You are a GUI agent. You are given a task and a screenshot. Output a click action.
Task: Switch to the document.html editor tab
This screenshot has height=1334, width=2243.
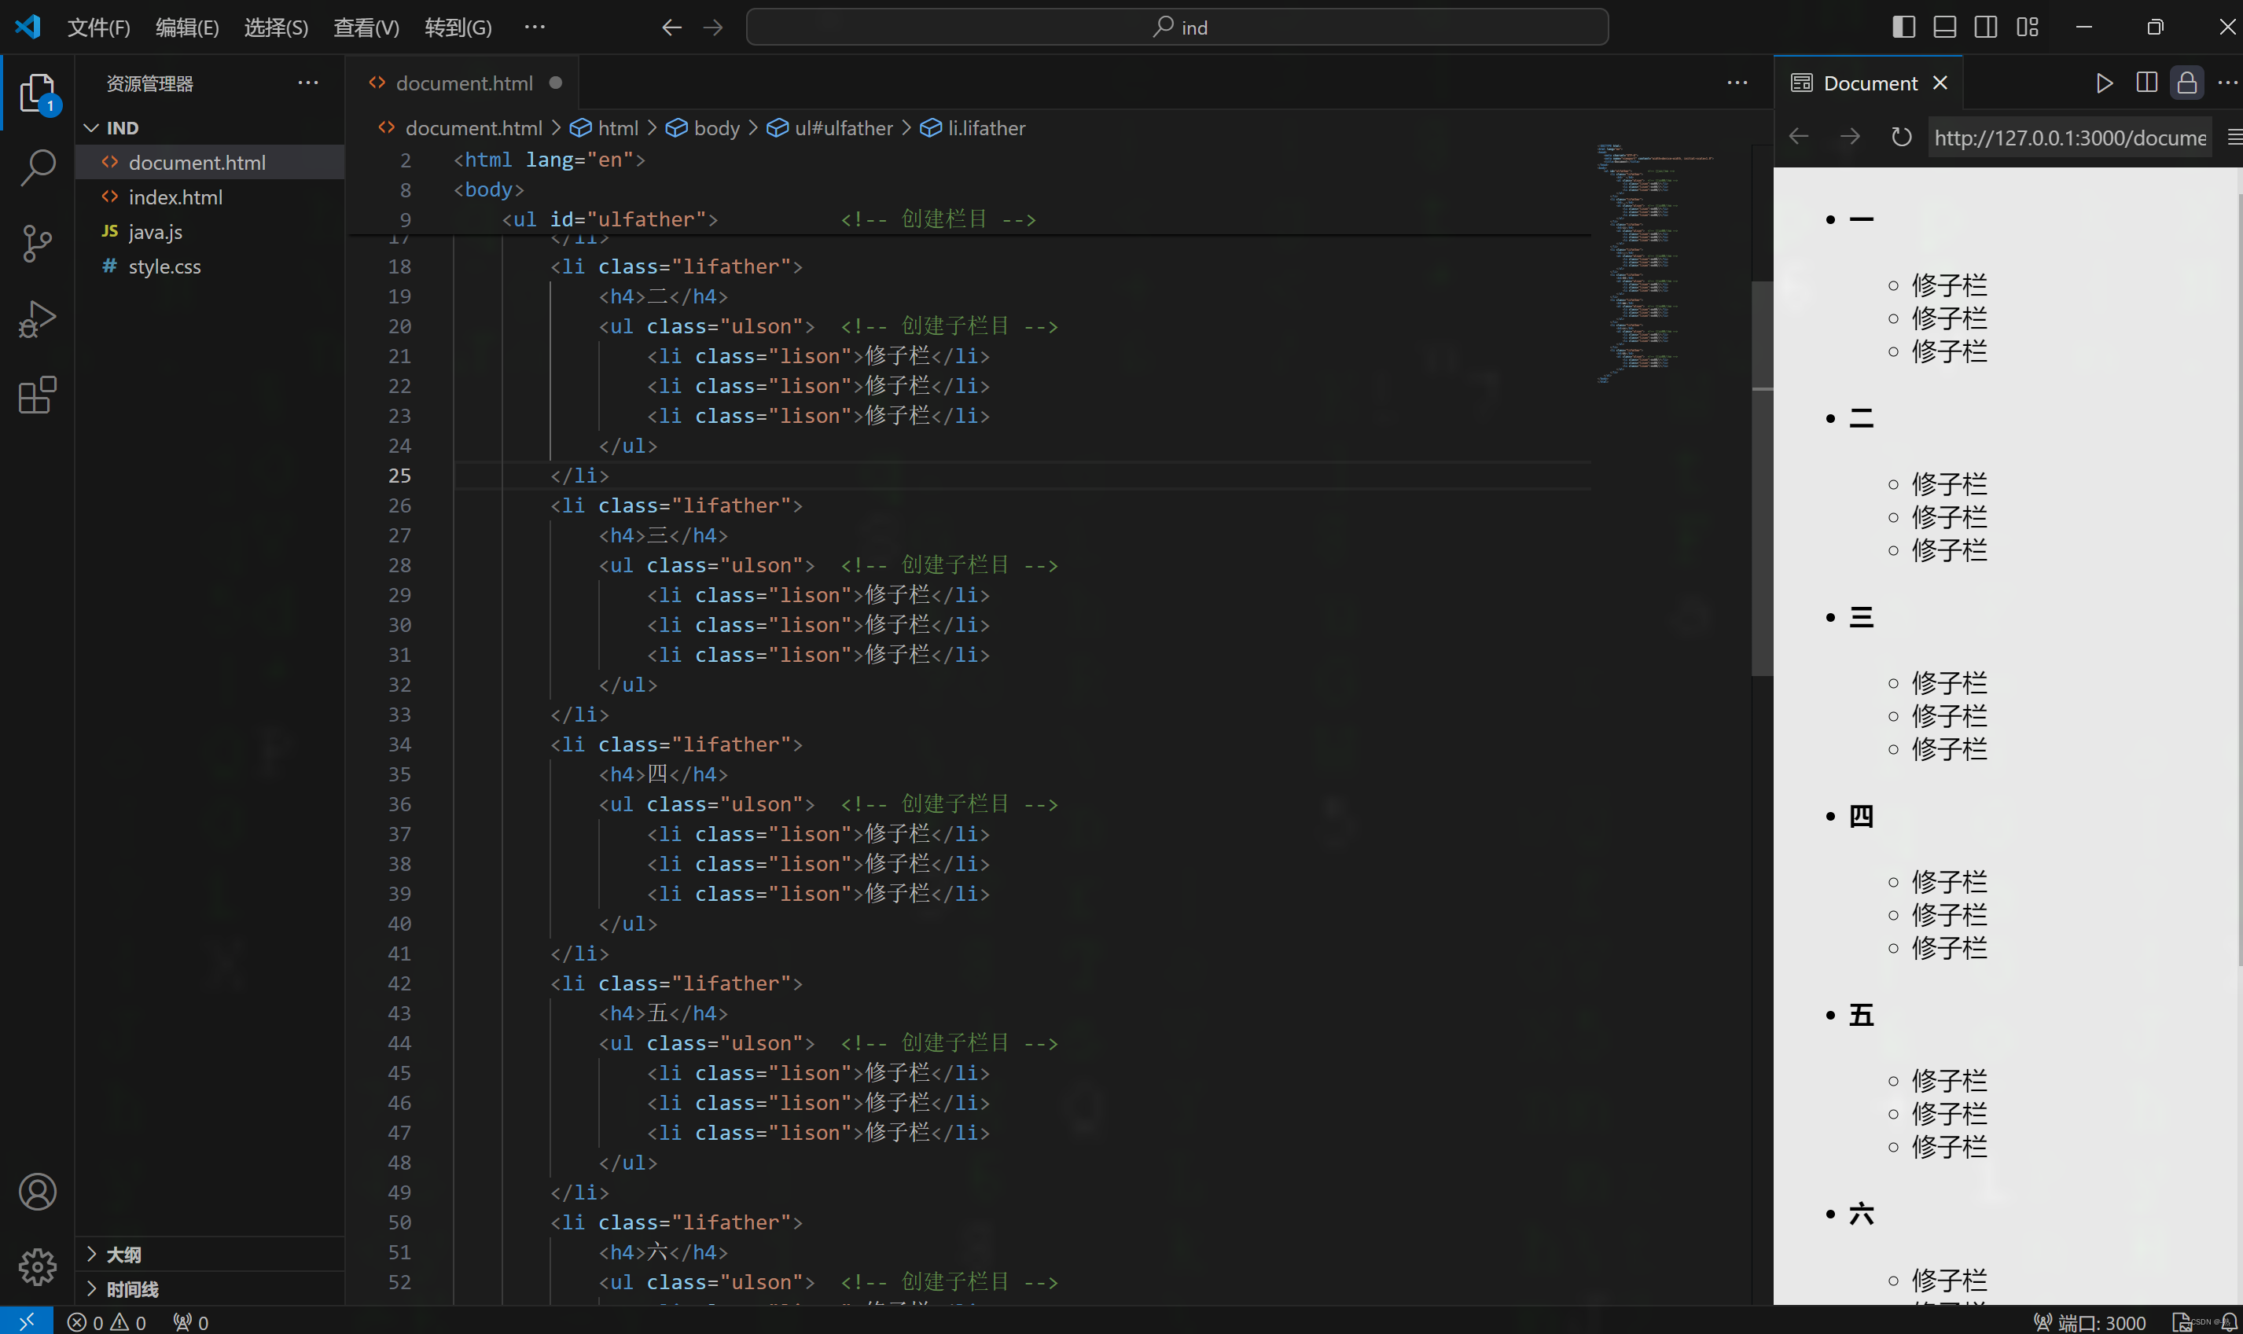pyautogui.click(x=464, y=83)
